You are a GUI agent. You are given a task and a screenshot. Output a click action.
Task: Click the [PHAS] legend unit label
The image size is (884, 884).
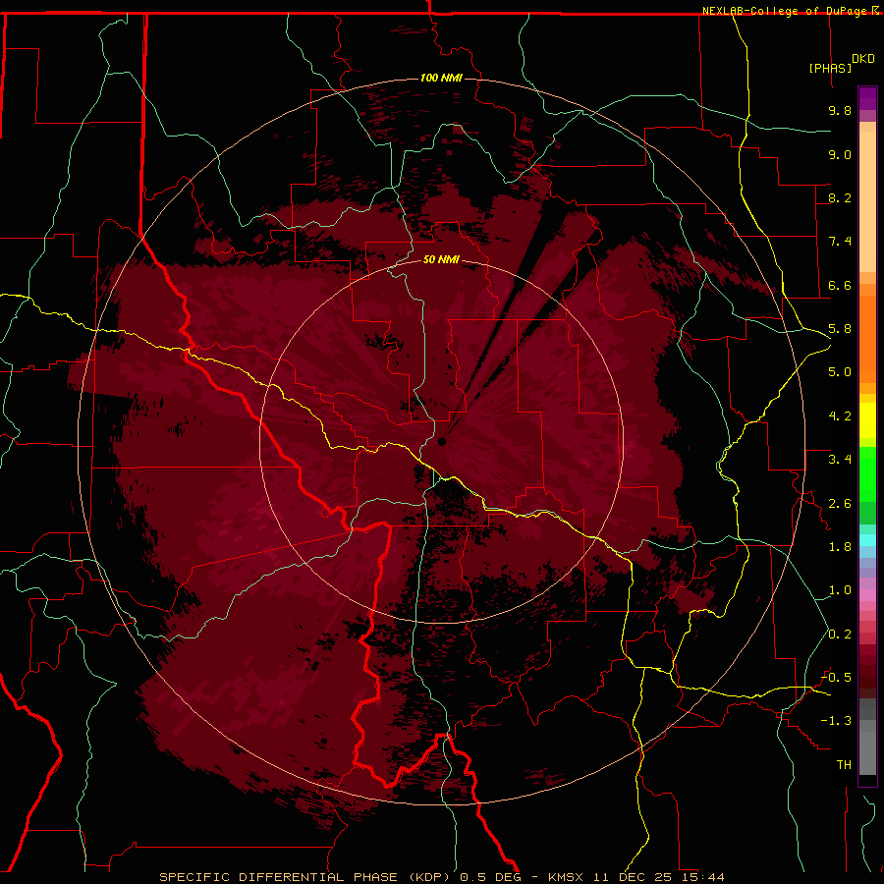[x=830, y=68]
